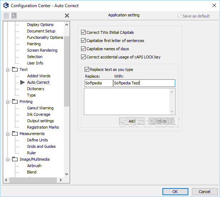Image resolution: width=220 pixels, height=197 pixels.
Task: Toggle Capitalize names of days
Action: pyautogui.click(x=83, y=49)
